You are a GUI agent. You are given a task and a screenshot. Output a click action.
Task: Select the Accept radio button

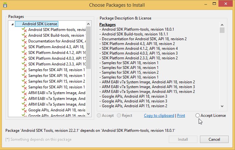[99, 116]
